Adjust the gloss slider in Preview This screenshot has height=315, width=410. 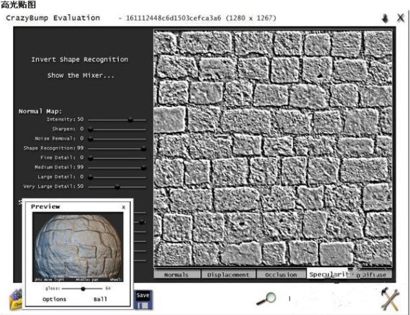[x=82, y=288]
